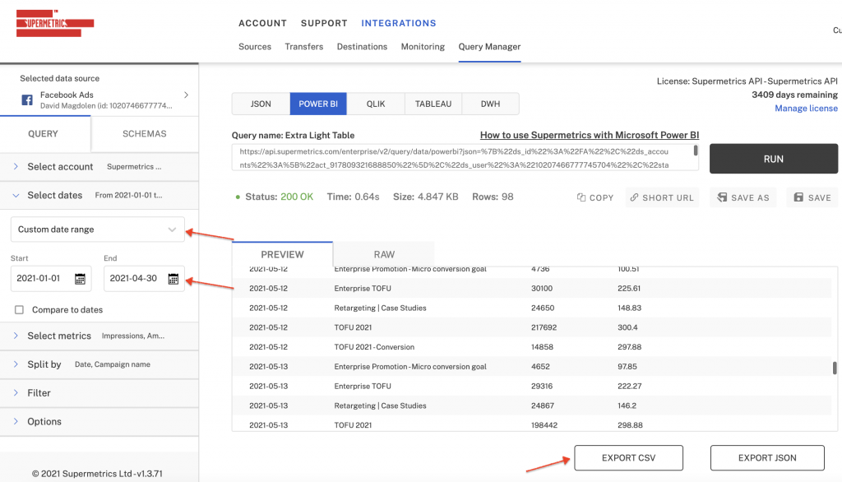The image size is (842, 482).
Task: Enable the Compare to dates checkbox
Action: pos(19,310)
